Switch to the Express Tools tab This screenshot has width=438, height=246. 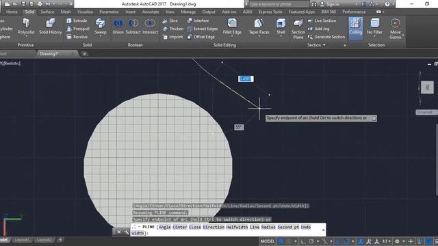270,12
